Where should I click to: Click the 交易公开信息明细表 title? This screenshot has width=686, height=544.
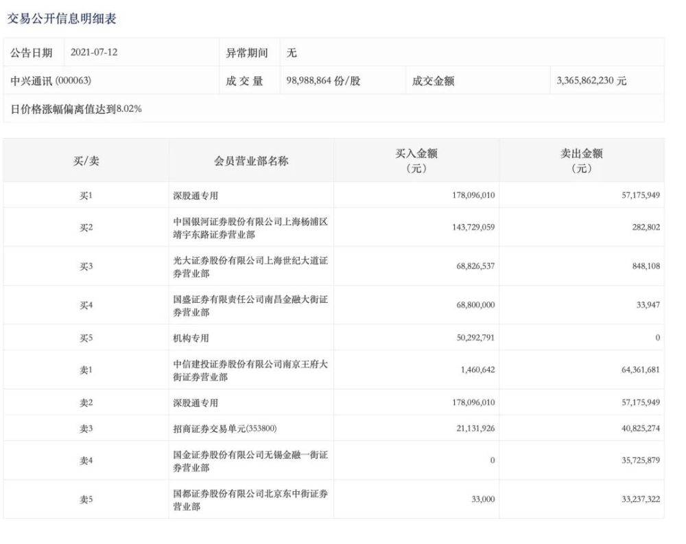coord(62,19)
